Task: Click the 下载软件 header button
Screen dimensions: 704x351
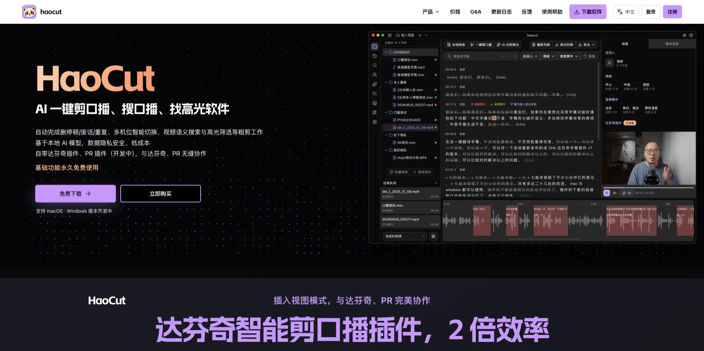Action: 588,12
